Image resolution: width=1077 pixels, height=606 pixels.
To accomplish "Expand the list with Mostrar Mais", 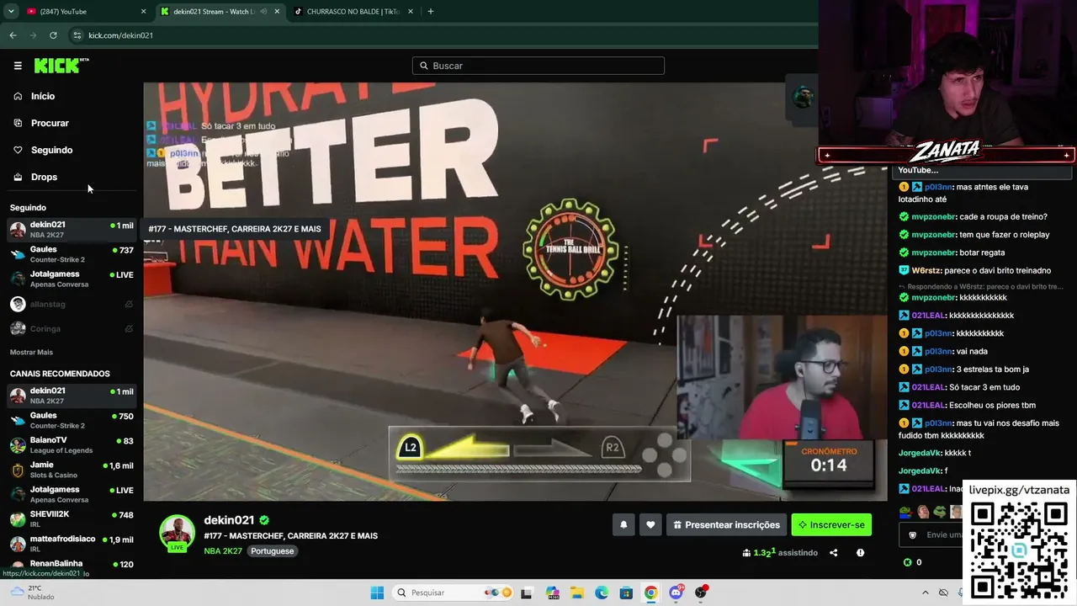I will coord(31,352).
